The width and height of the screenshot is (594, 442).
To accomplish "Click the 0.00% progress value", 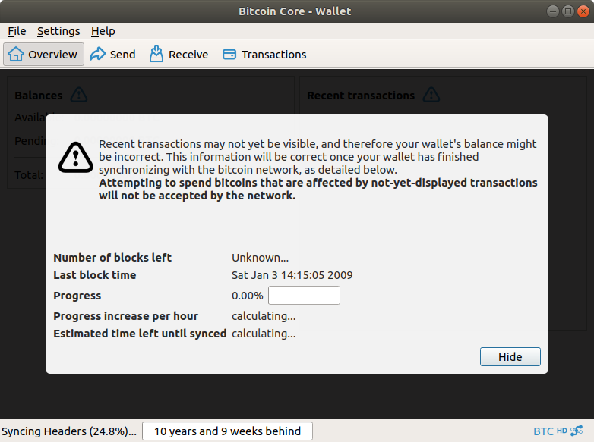I will (248, 296).
